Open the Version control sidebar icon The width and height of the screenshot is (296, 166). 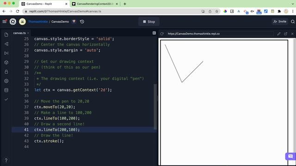(x=6, y=44)
